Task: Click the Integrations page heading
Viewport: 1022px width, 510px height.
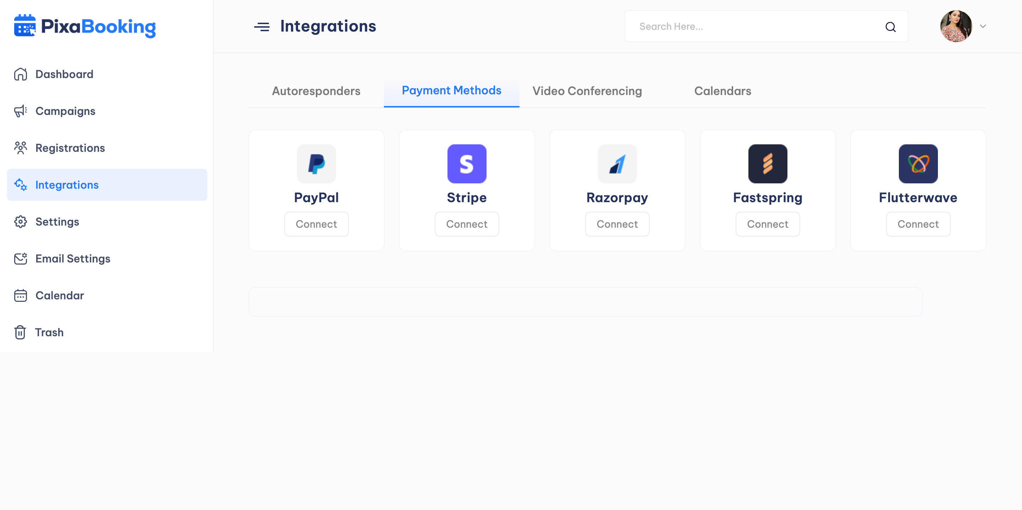Action: [x=328, y=26]
